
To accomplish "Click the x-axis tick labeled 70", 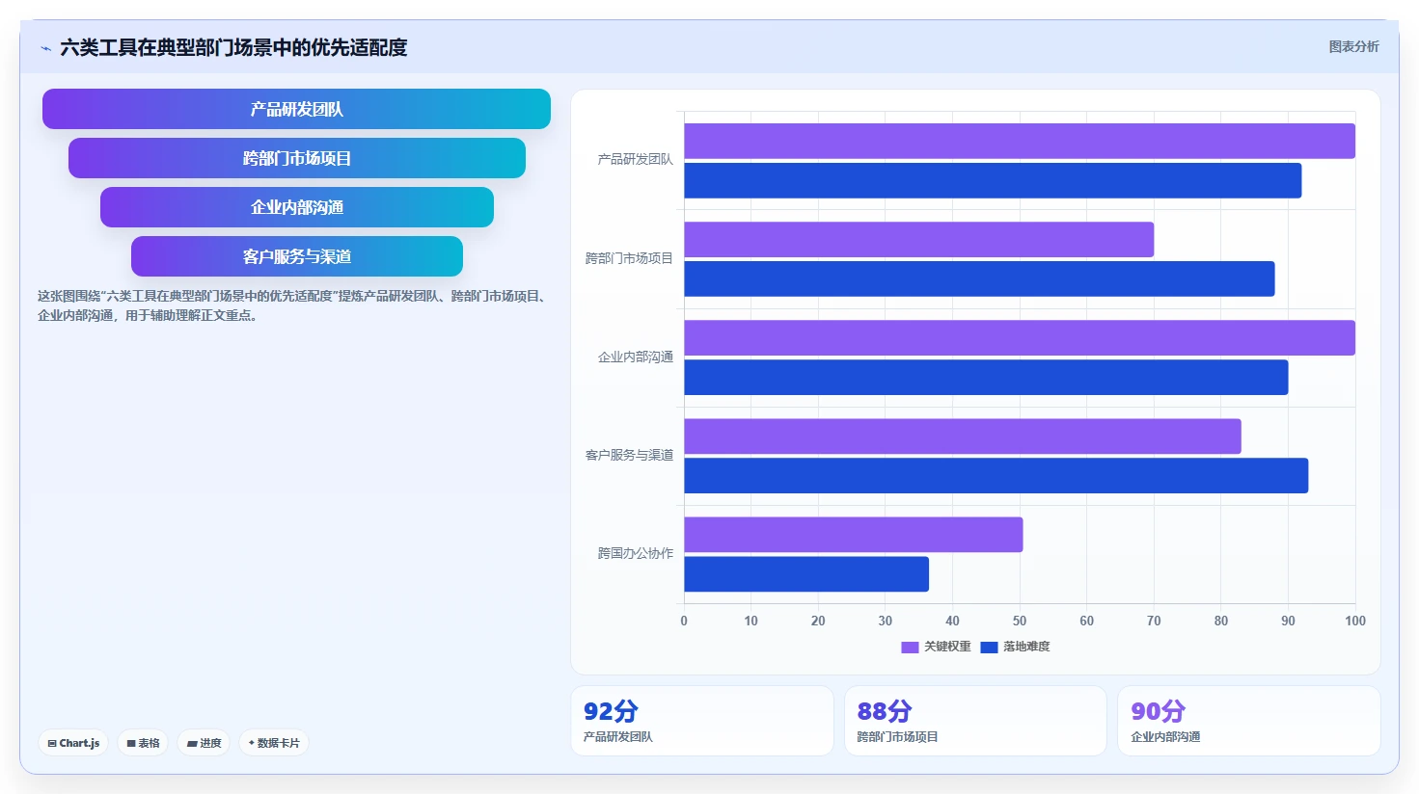I will click(x=1154, y=621).
